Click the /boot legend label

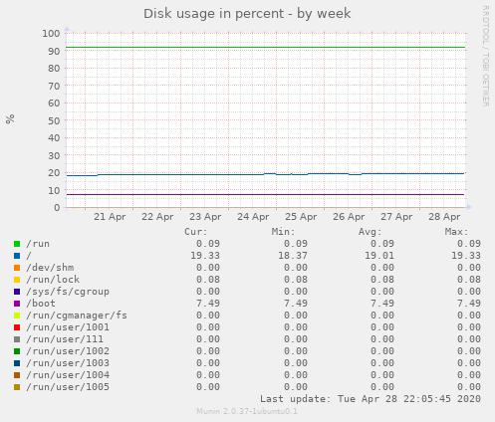(41, 304)
